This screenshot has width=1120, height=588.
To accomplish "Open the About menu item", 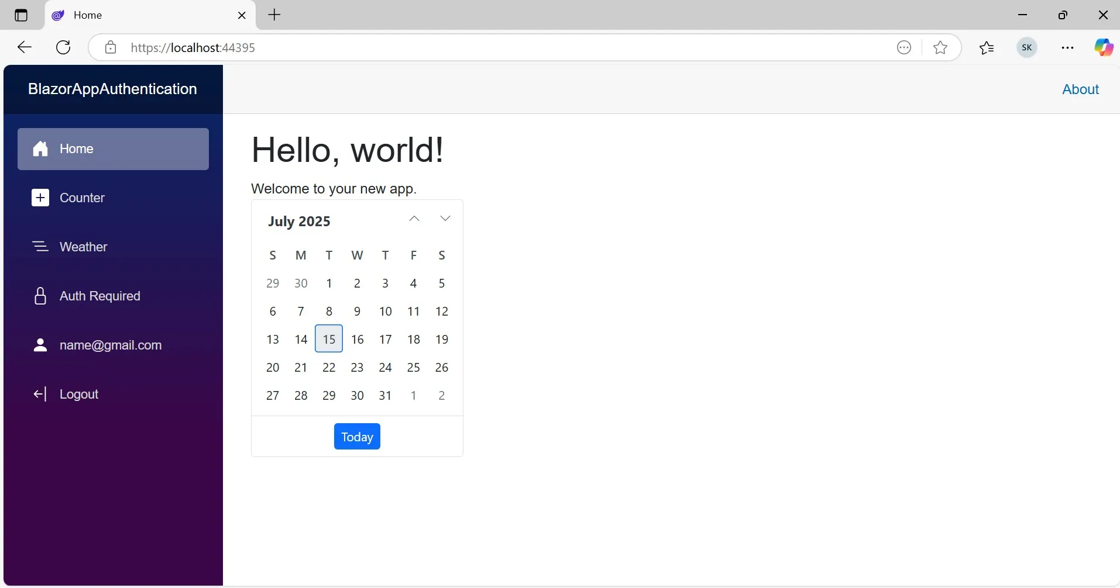I will click(1080, 89).
